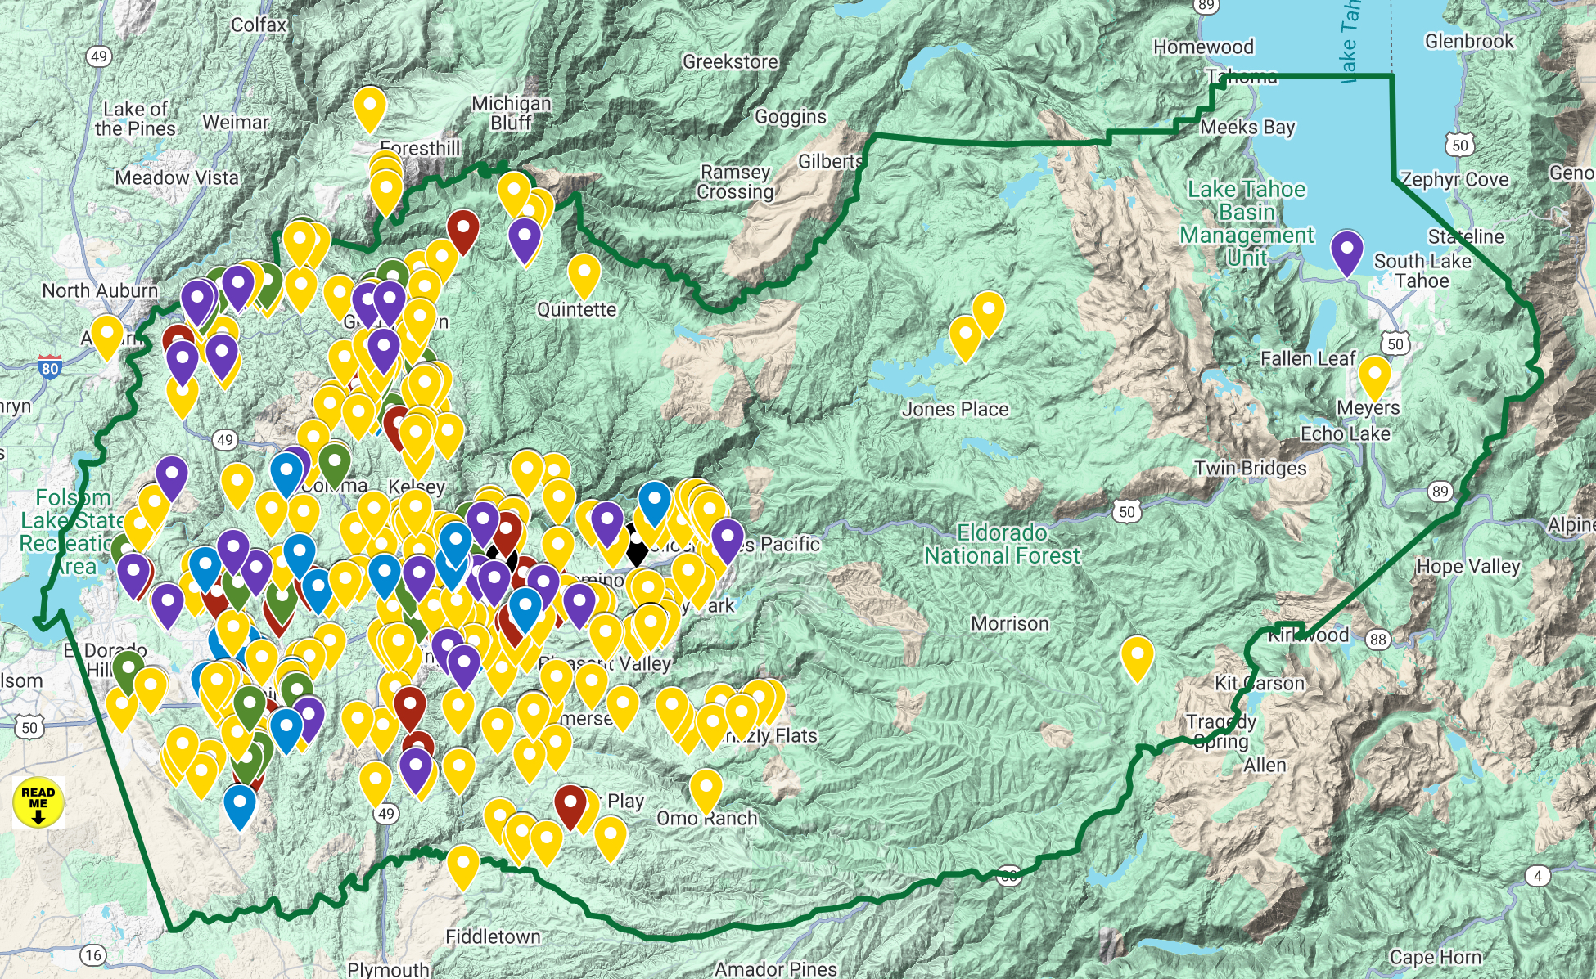Click the yellow READ ME icon

tap(38, 802)
